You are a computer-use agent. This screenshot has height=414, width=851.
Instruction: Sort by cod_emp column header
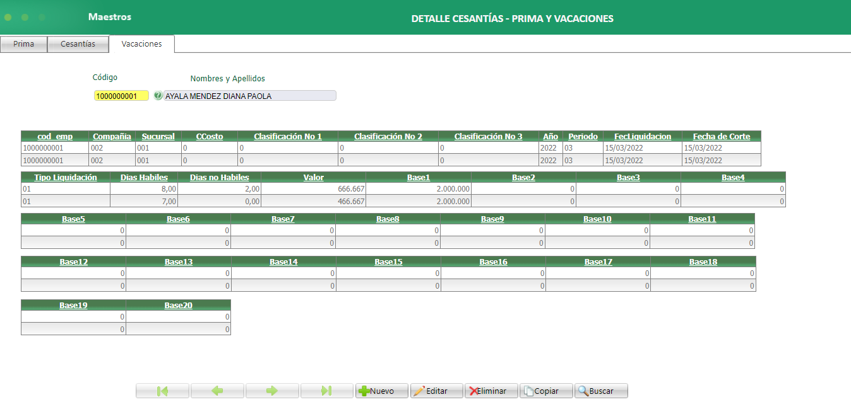[x=55, y=136]
